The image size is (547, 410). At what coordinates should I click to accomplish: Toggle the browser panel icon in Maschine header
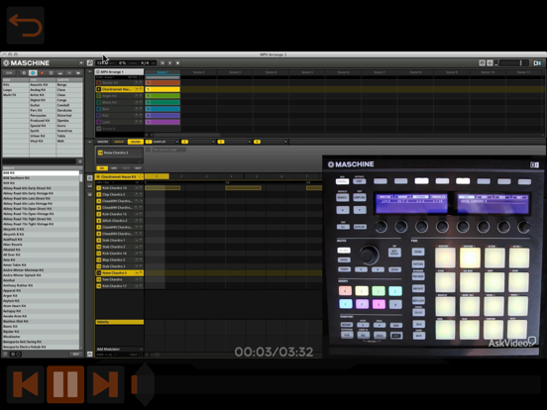(x=89, y=63)
